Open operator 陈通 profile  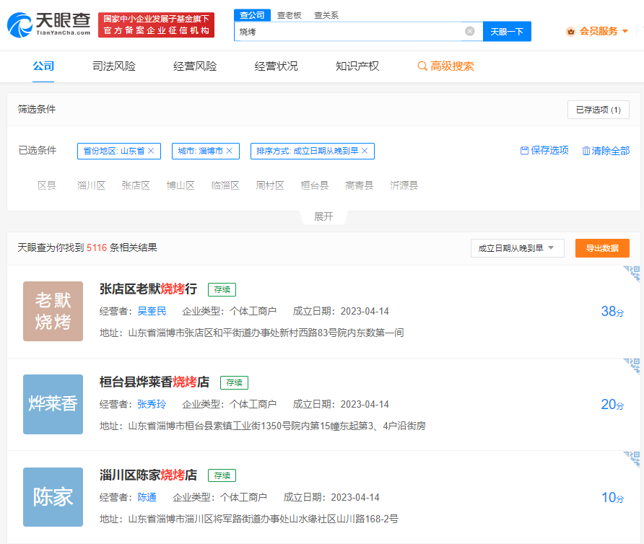pos(147,497)
